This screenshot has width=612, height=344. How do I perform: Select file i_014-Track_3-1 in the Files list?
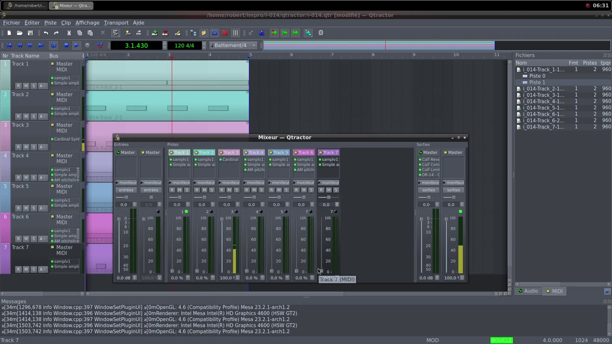point(543,95)
